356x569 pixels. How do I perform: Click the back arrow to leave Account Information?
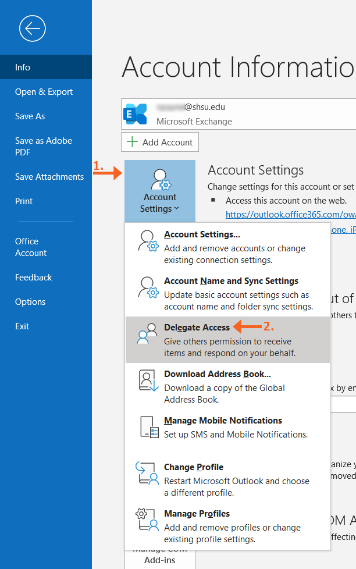(33, 28)
